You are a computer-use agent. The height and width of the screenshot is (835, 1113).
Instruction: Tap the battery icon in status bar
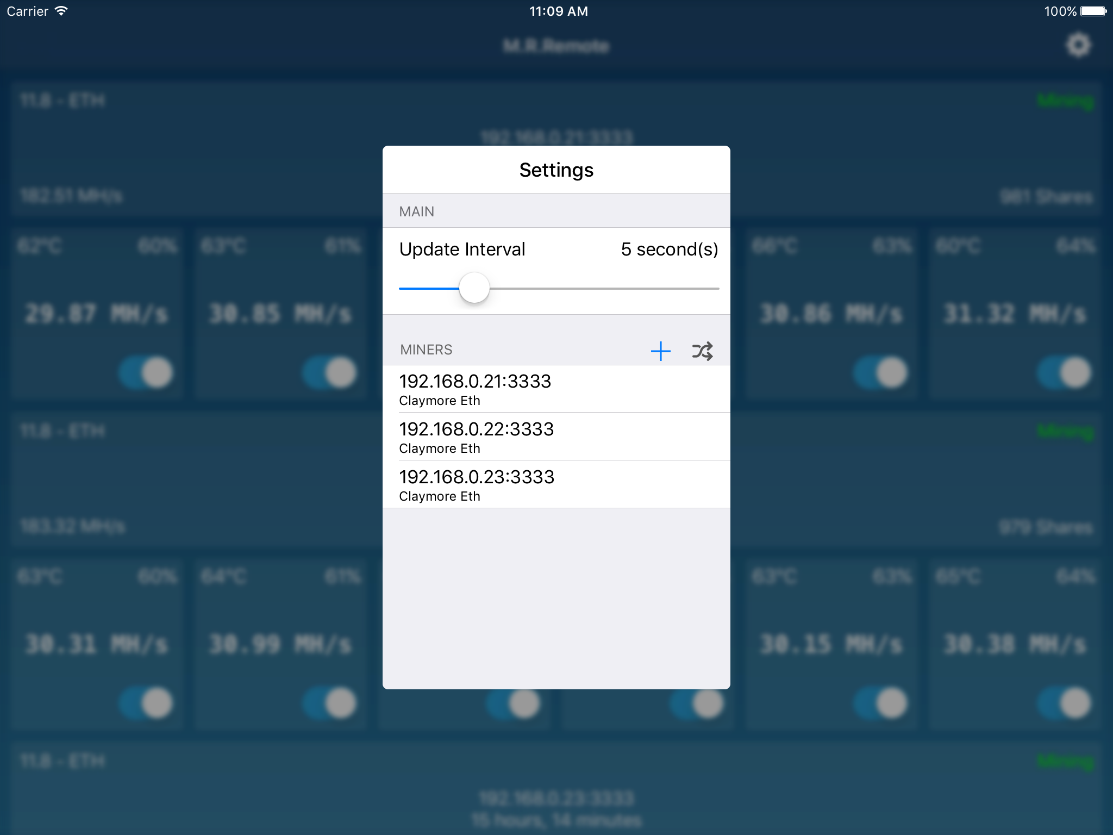(x=1093, y=11)
